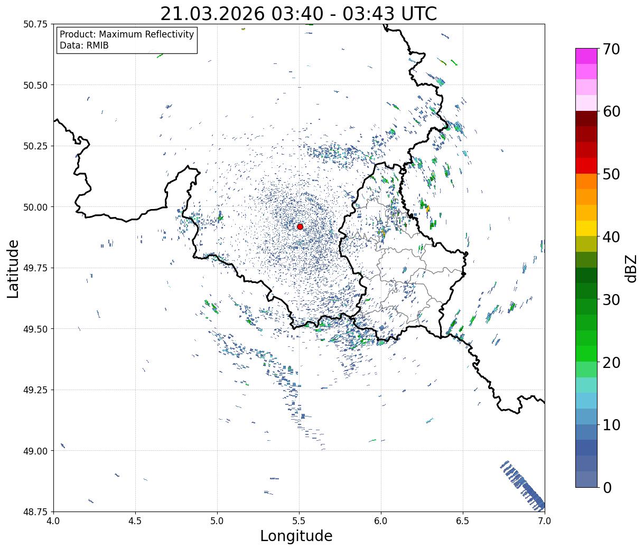Select the 'Product: Maximum Reflectivity' label
This screenshot has height=549, width=644.
tap(127, 34)
